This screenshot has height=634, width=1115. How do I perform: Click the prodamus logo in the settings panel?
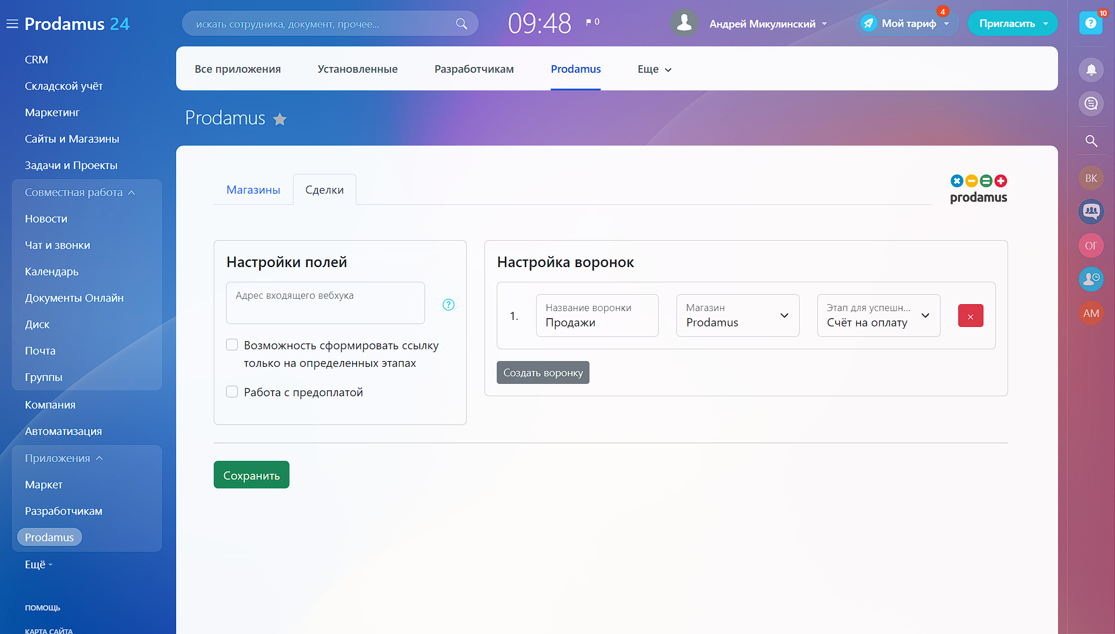pos(978,189)
